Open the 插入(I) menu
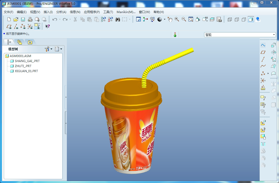Screen dimensions: 279x183 (x=48, y=12)
